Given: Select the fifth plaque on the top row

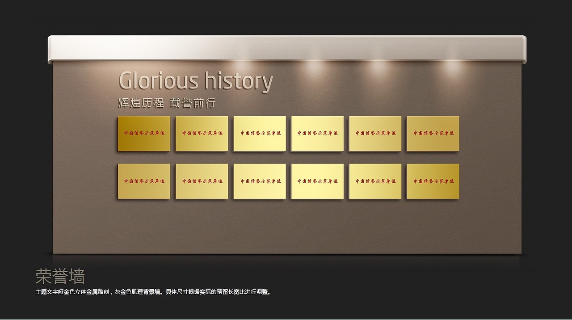Looking at the screenshot, I should (x=374, y=133).
